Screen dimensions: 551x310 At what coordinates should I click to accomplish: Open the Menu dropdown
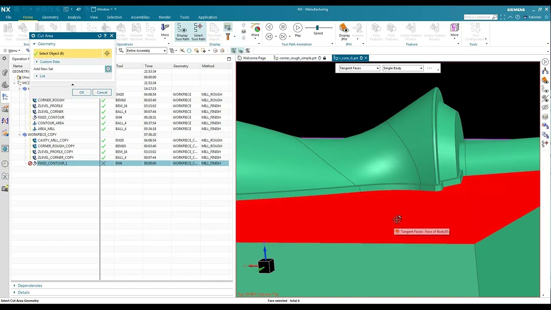[x=12, y=50]
